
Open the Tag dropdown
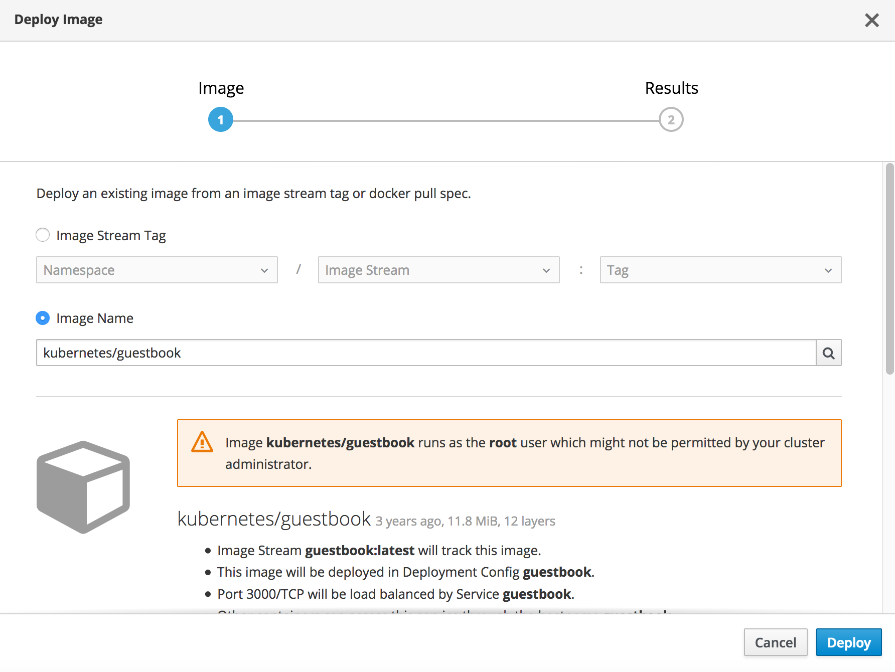721,270
